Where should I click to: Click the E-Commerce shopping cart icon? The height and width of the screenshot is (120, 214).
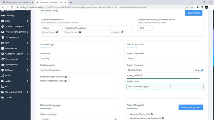click(3, 37)
